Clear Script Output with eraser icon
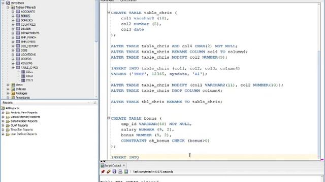 tap(108, 171)
